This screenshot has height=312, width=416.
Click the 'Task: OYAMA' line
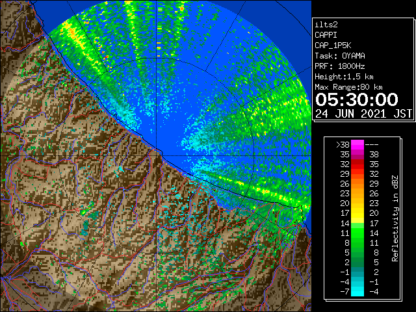[x=339, y=56]
